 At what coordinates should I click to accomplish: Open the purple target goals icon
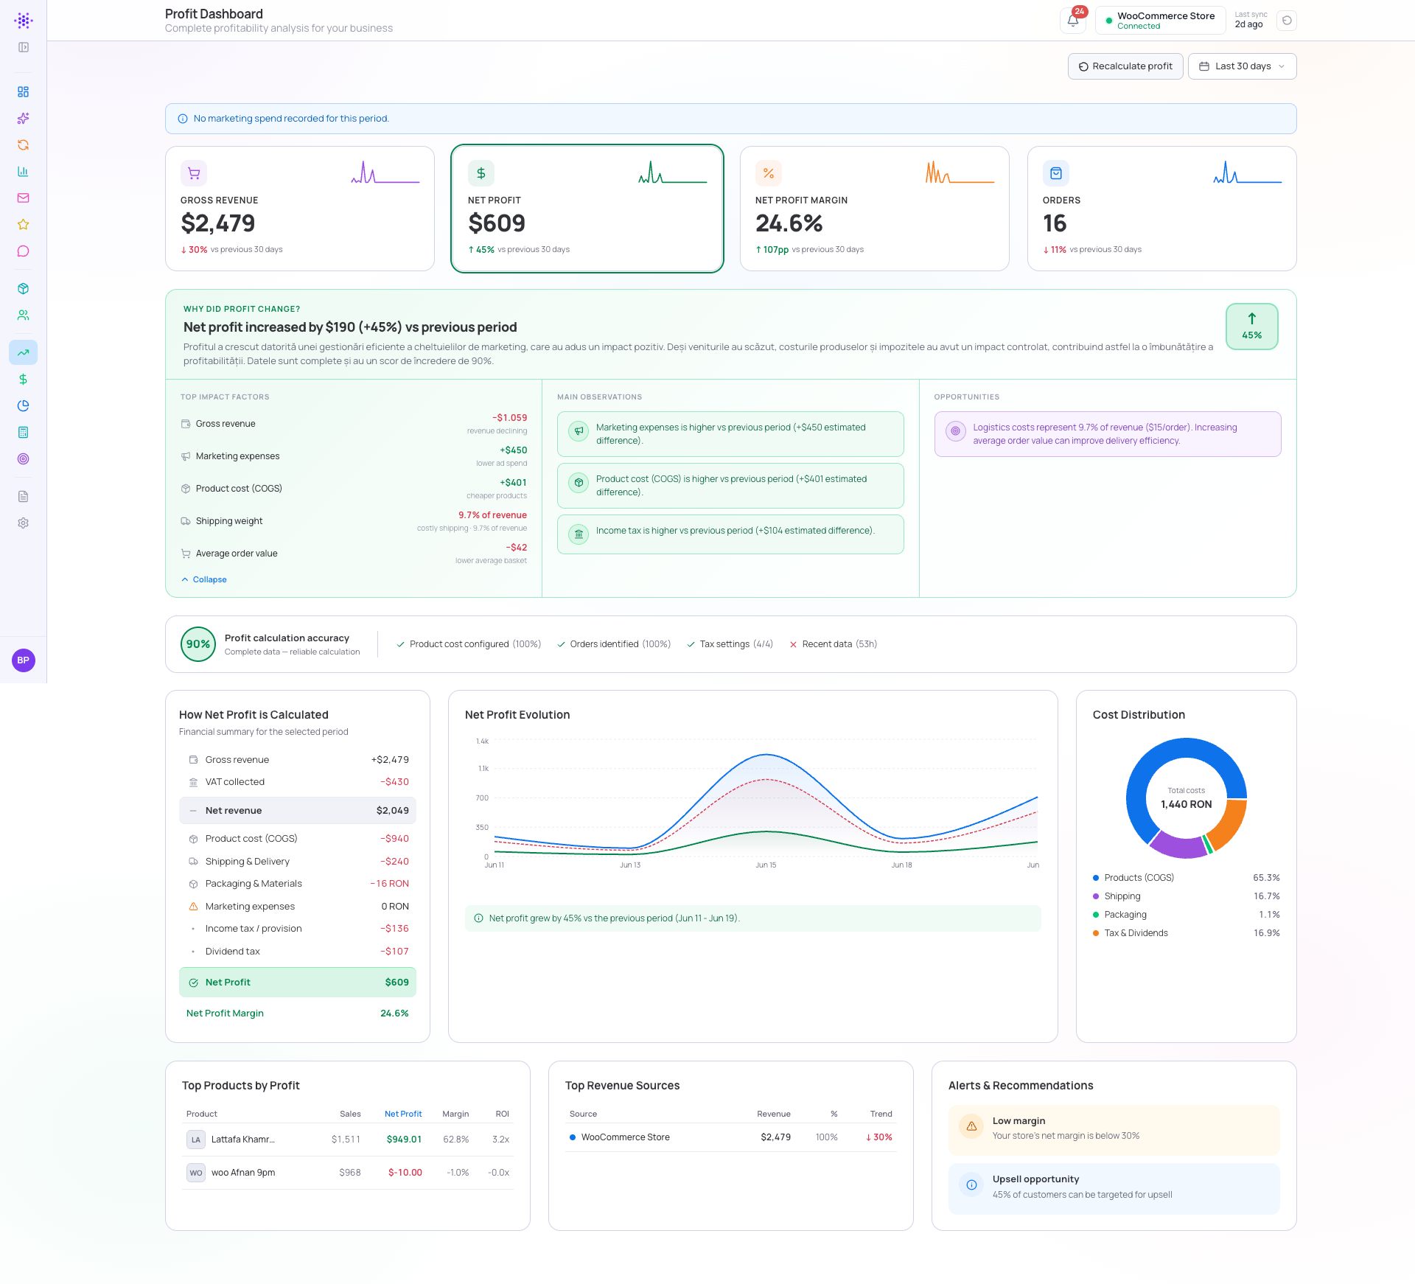[24, 459]
